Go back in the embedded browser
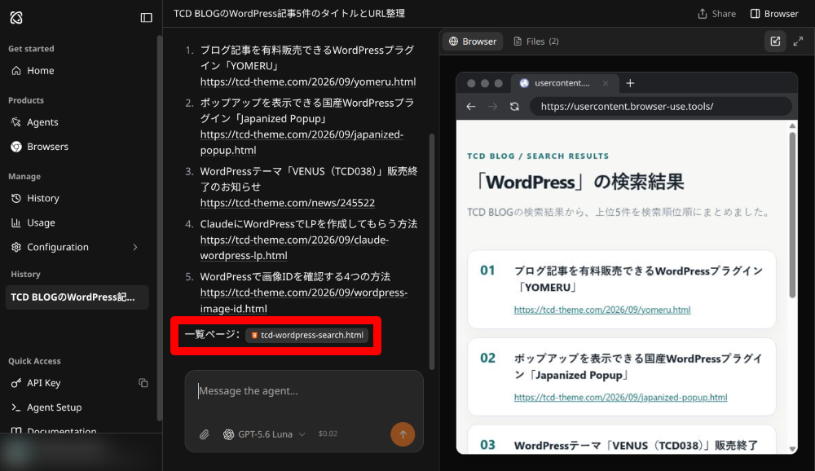Screen dimensions: 815x471 [471, 107]
